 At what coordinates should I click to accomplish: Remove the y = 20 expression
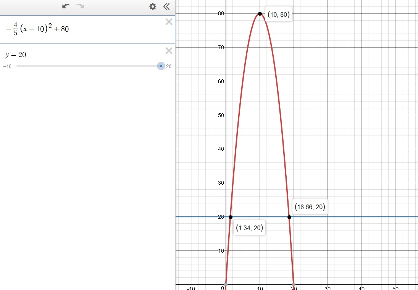pyautogui.click(x=169, y=51)
